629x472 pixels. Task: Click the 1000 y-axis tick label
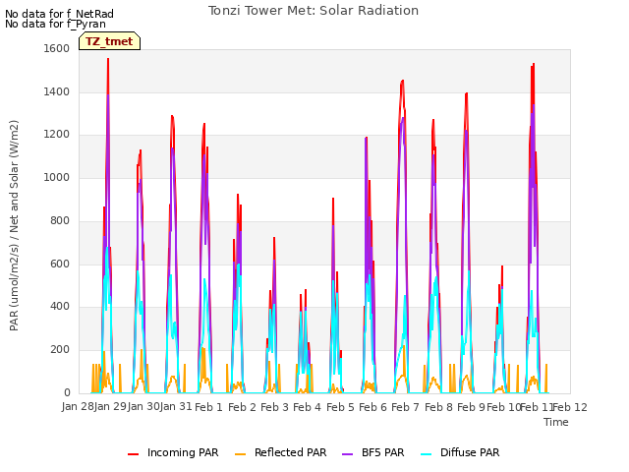pos(57,177)
